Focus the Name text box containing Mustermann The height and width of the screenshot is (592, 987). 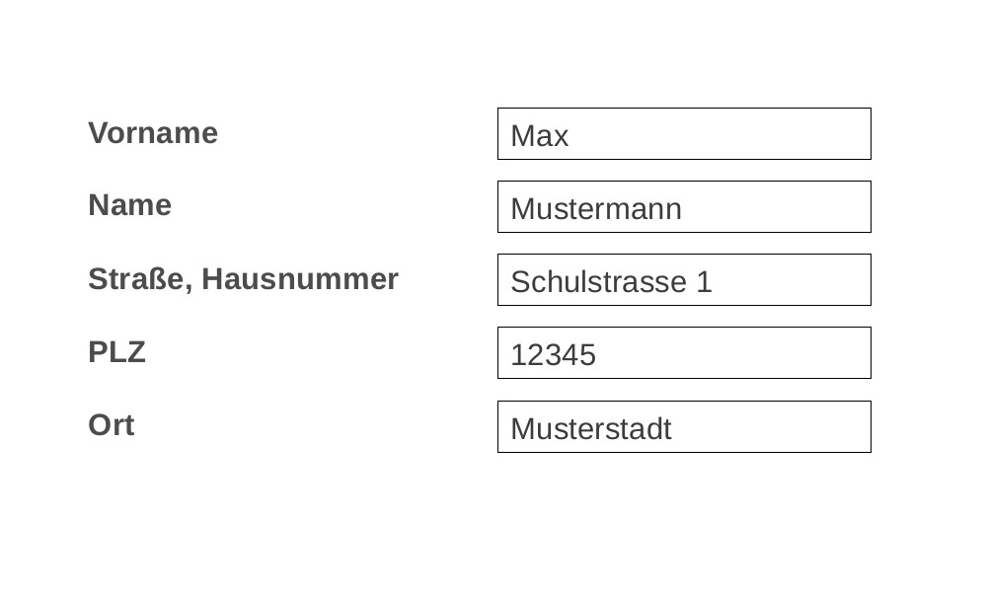tap(684, 206)
